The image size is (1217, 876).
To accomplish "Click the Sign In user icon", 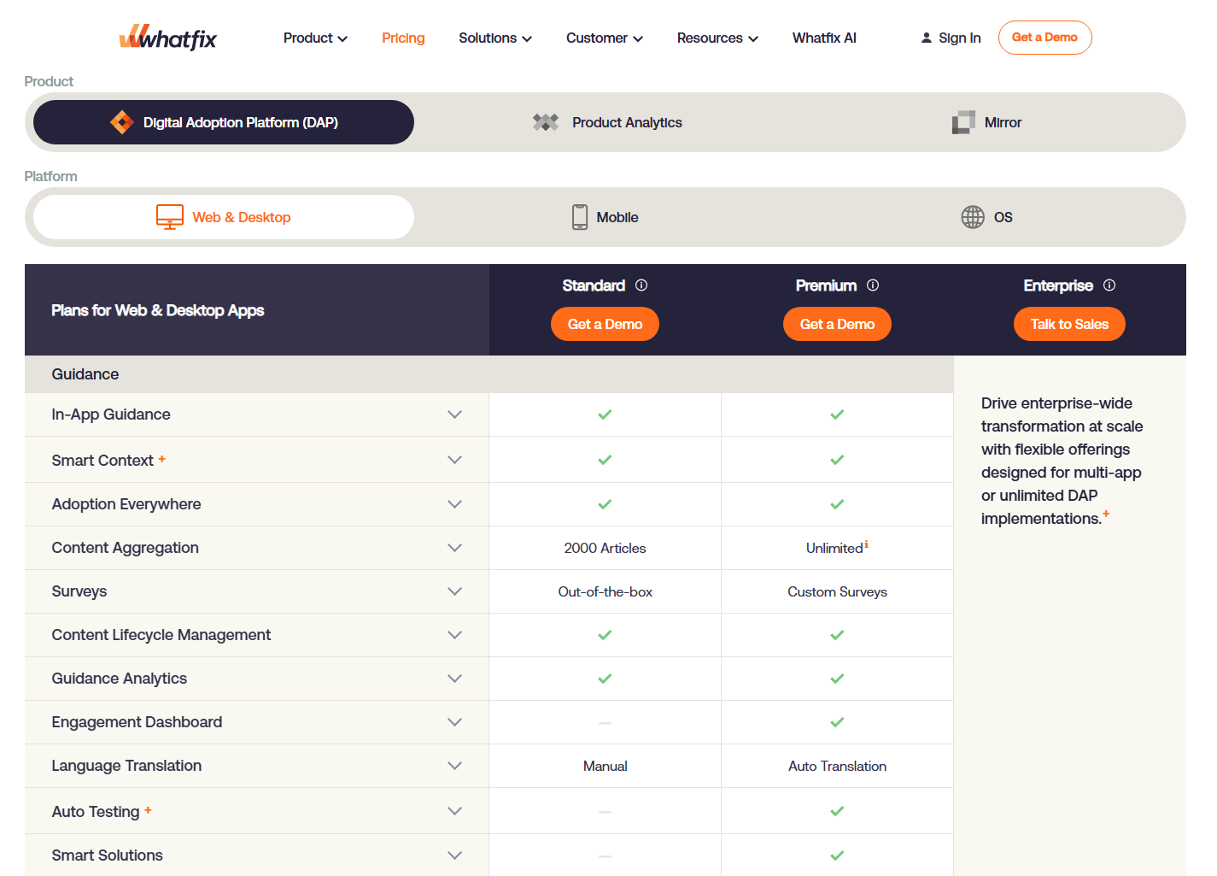I will (927, 38).
